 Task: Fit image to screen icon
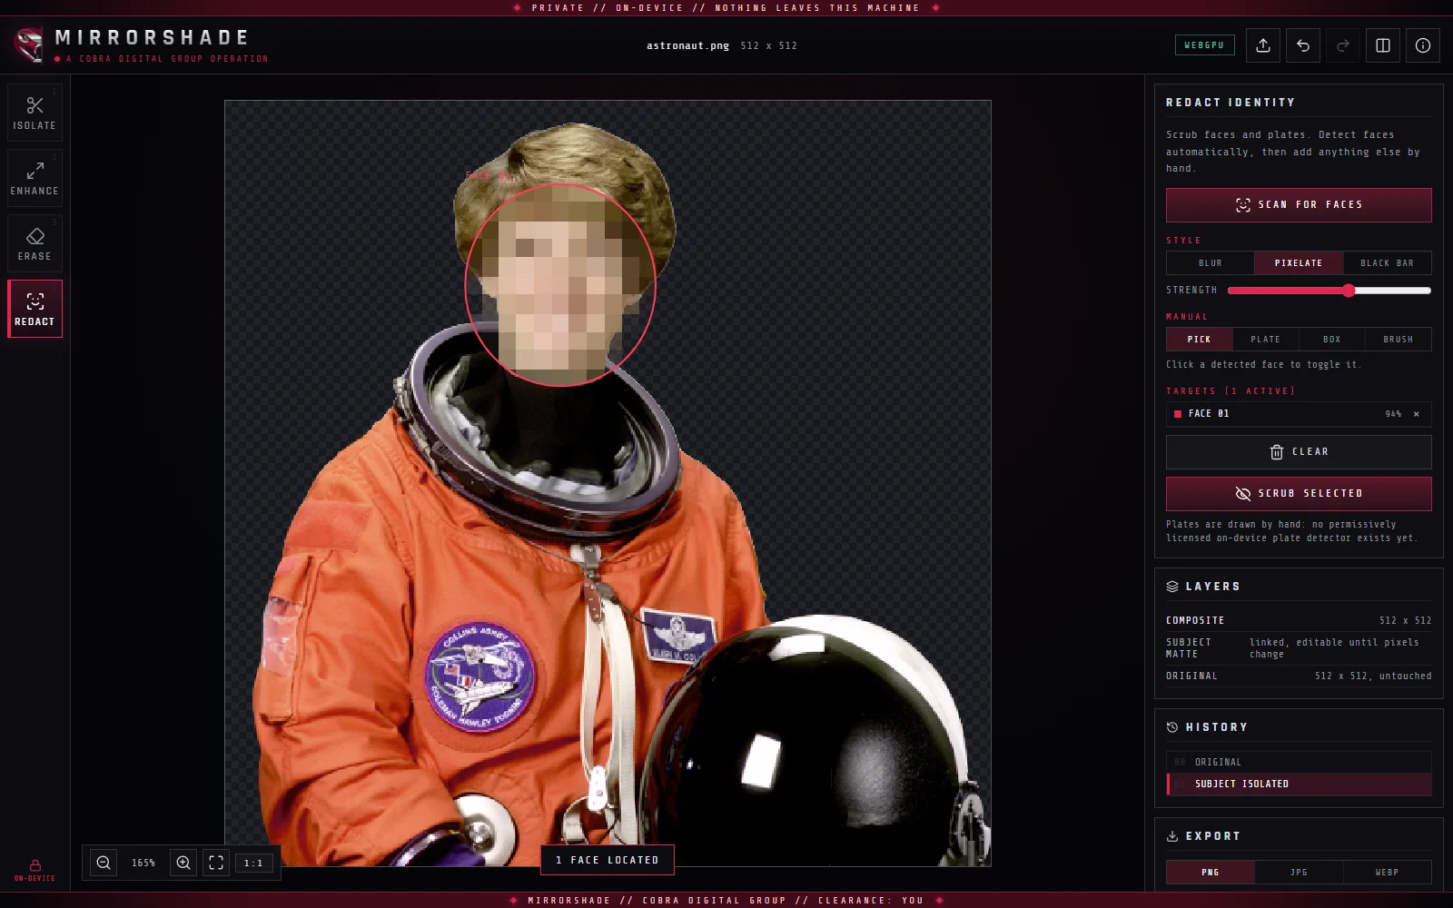pos(216,863)
